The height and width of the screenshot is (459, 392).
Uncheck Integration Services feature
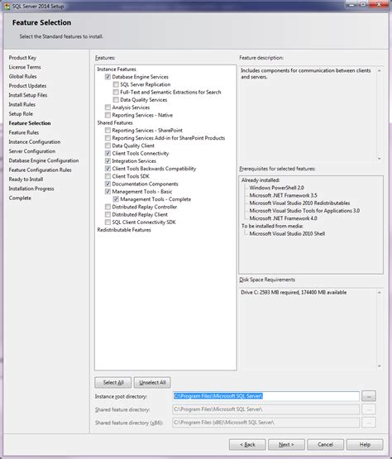(x=108, y=160)
